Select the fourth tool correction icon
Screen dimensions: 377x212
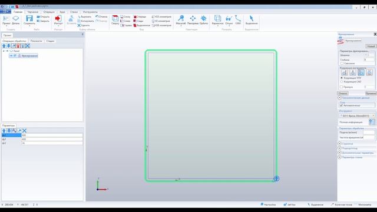pos(369,72)
